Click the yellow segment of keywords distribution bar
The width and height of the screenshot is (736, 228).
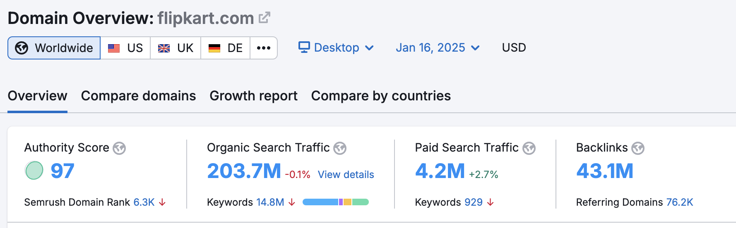(347, 202)
